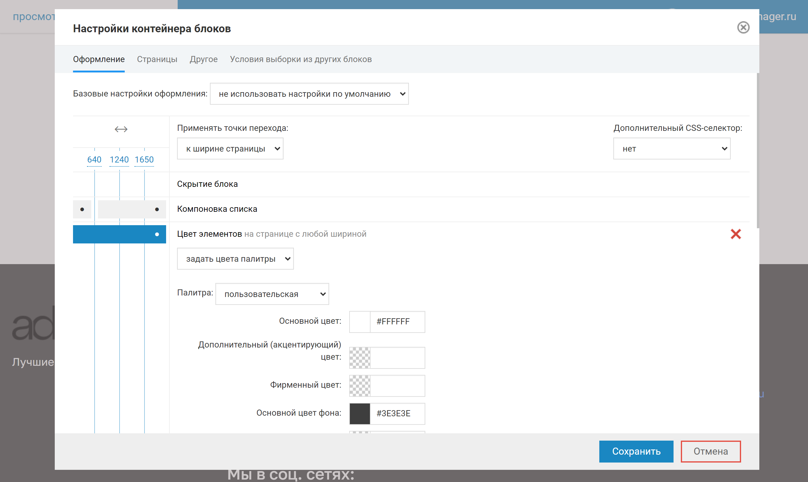Screen dimensions: 808x482
Task: Open the Базовые настройки оформления dropdown
Action: click(x=309, y=94)
